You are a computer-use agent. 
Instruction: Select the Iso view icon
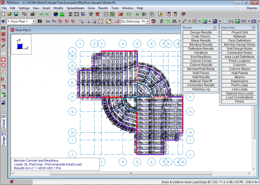point(48,21)
